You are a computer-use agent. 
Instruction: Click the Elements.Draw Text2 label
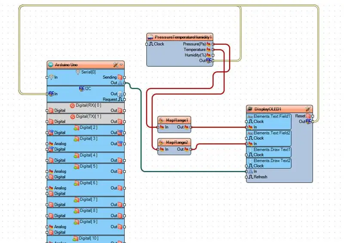pyautogui.click(x=272, y=161)
